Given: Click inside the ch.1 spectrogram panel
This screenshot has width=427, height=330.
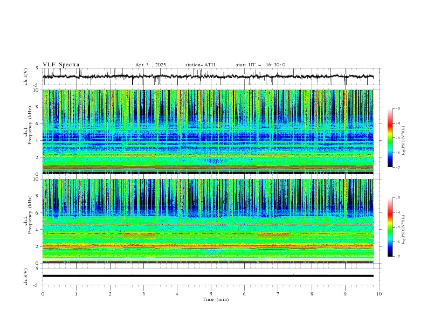Looking at the screenshot, I should point(208,132).
